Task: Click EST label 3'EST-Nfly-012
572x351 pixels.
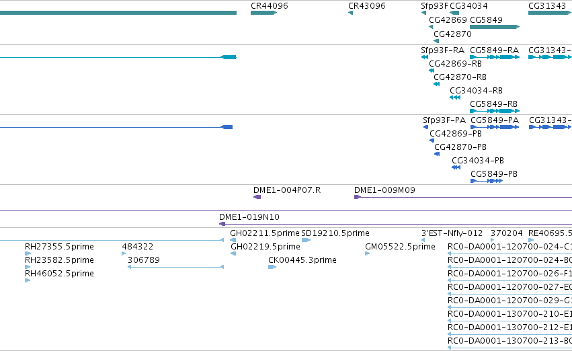Action: [452, 233]
